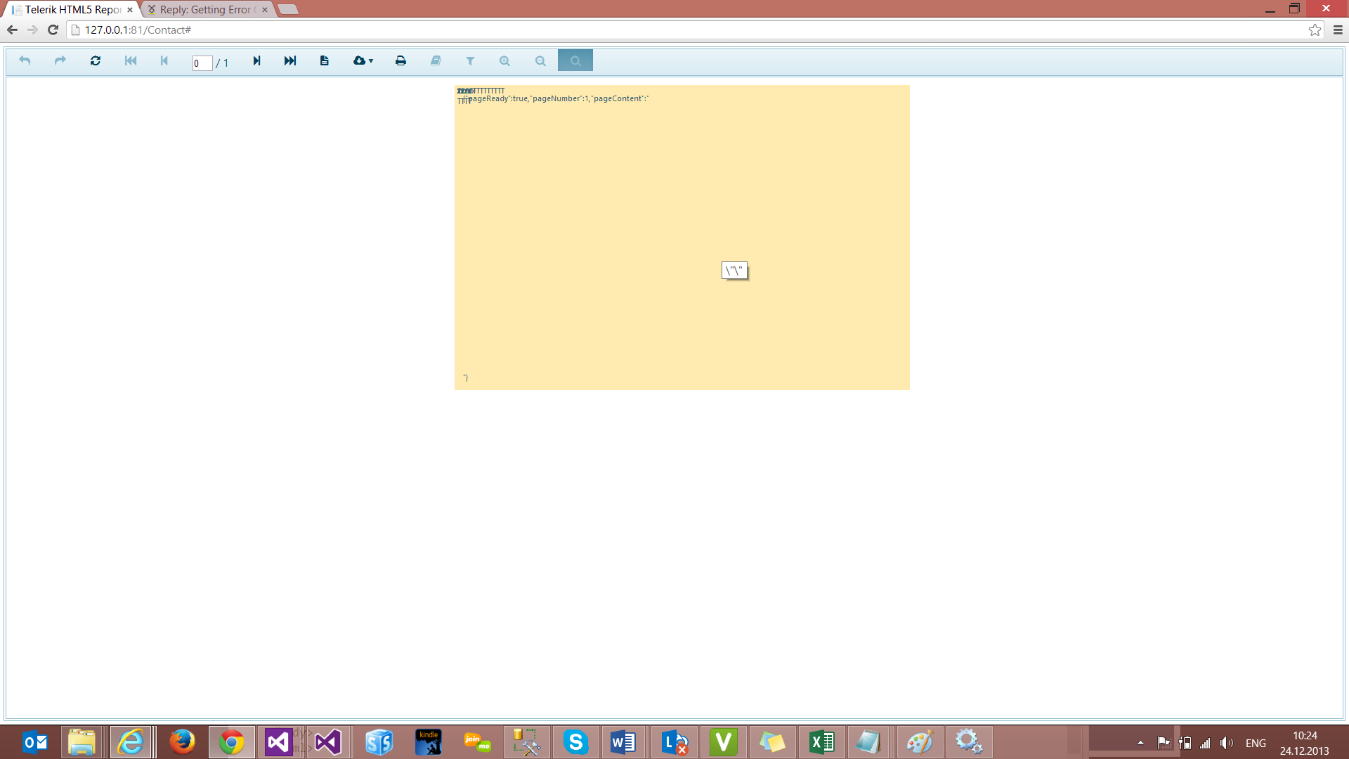Toggle the document map book icon
Screen dimensions: 1349x759
click(x=436, y=61)
